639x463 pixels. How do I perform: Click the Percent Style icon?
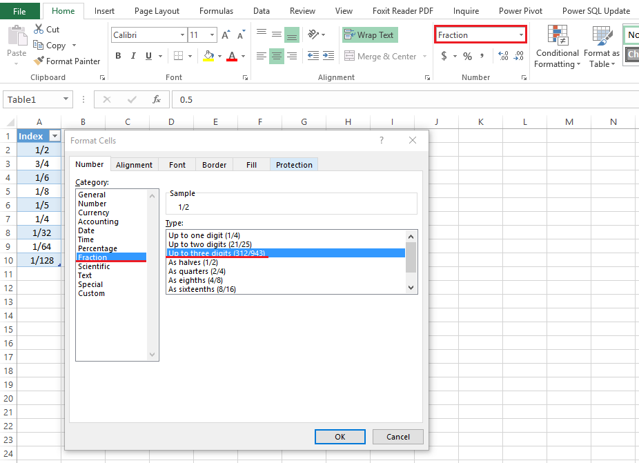click(467, 57)
